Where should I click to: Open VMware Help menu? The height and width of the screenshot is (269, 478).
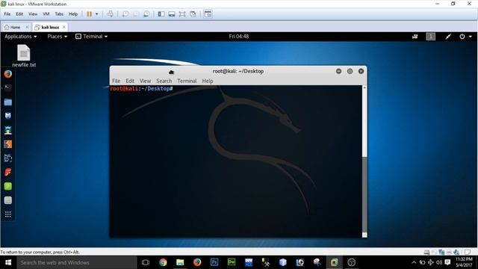click(73, 14)
